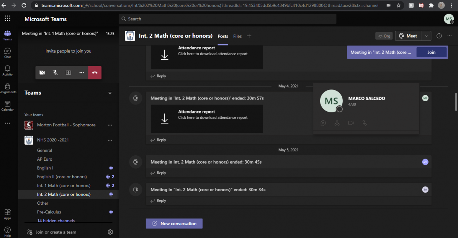Toggle the Org visibility button

(x=384, y=36)
